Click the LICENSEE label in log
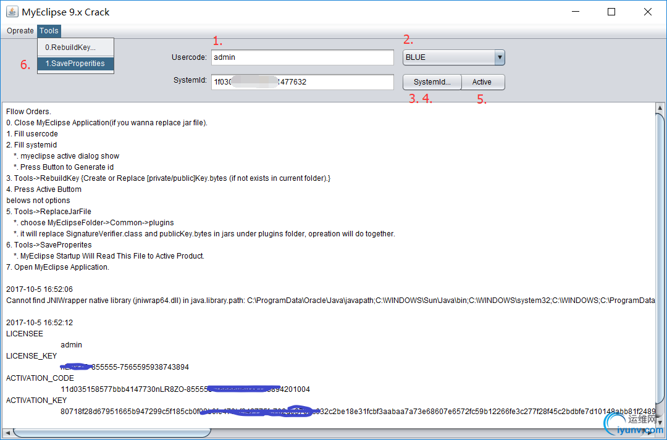Screen dimensions: 667x440 pyautogui.click(x=25, y=333)
